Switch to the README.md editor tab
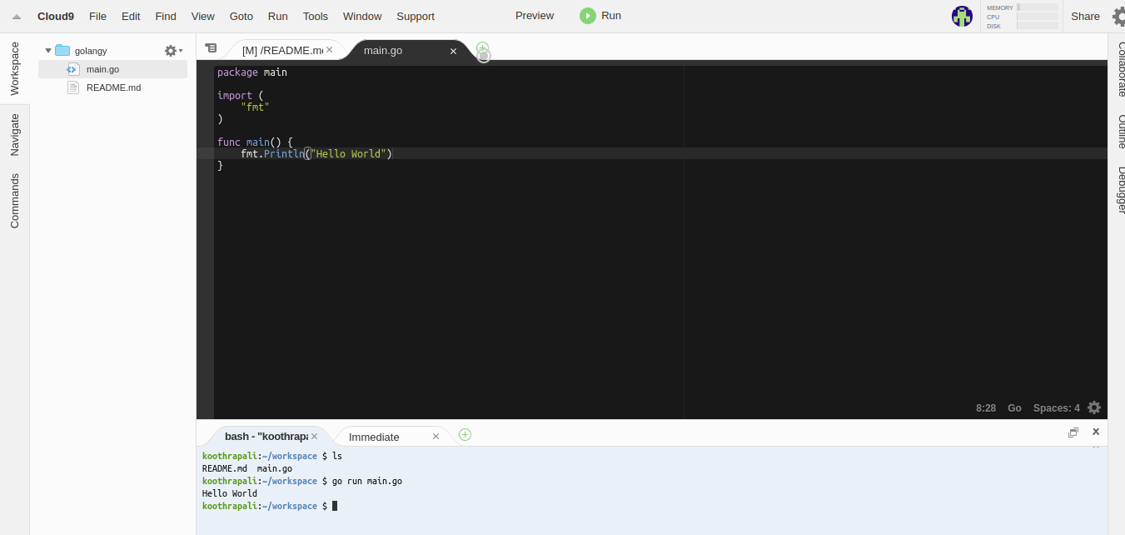1125x535 pixels. pyautogui.click(x=281, y=50)
